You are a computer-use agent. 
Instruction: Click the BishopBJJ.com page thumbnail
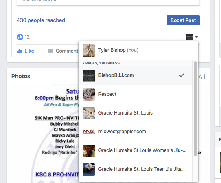point(89,76)
